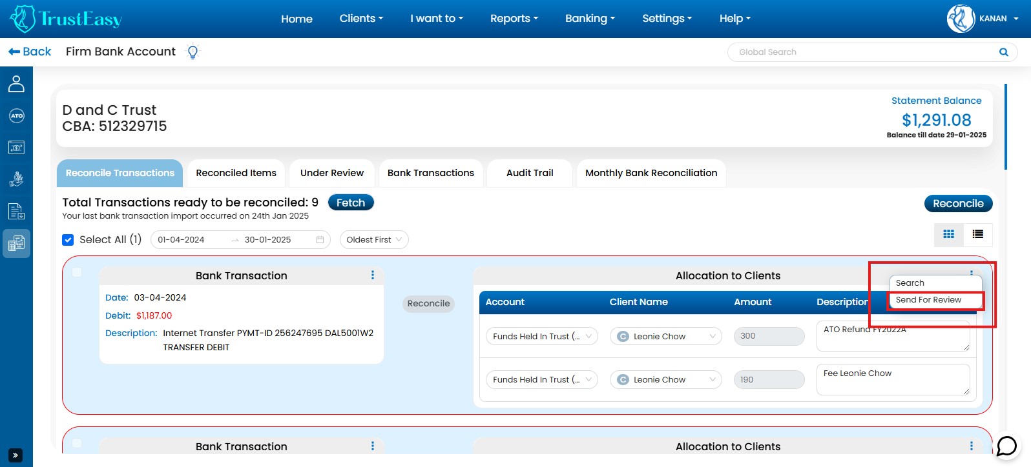Viewport: 1031px width, 467px height.
Task: Open the ATO sidebar icon
Action: click(16, 116)
